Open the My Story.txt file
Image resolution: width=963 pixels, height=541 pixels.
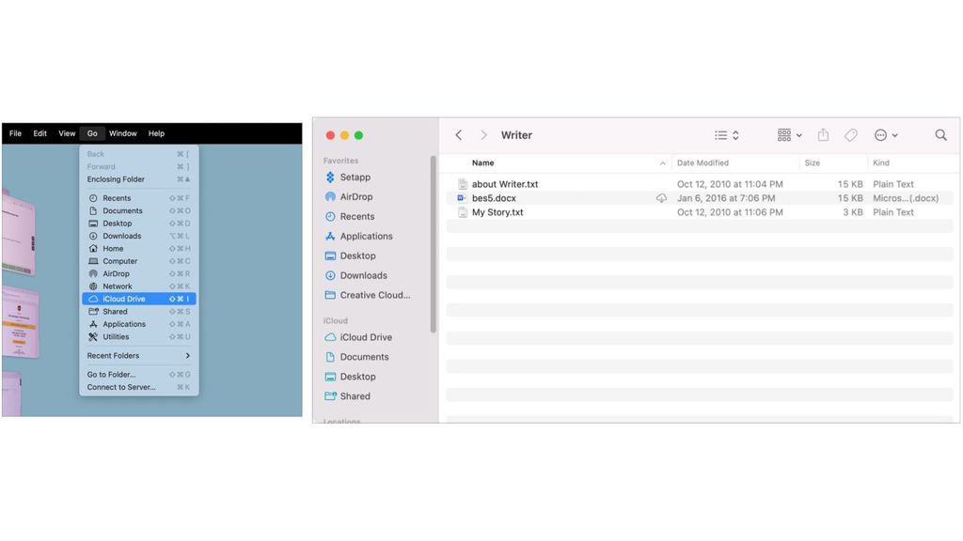click(x=497, y=212)
